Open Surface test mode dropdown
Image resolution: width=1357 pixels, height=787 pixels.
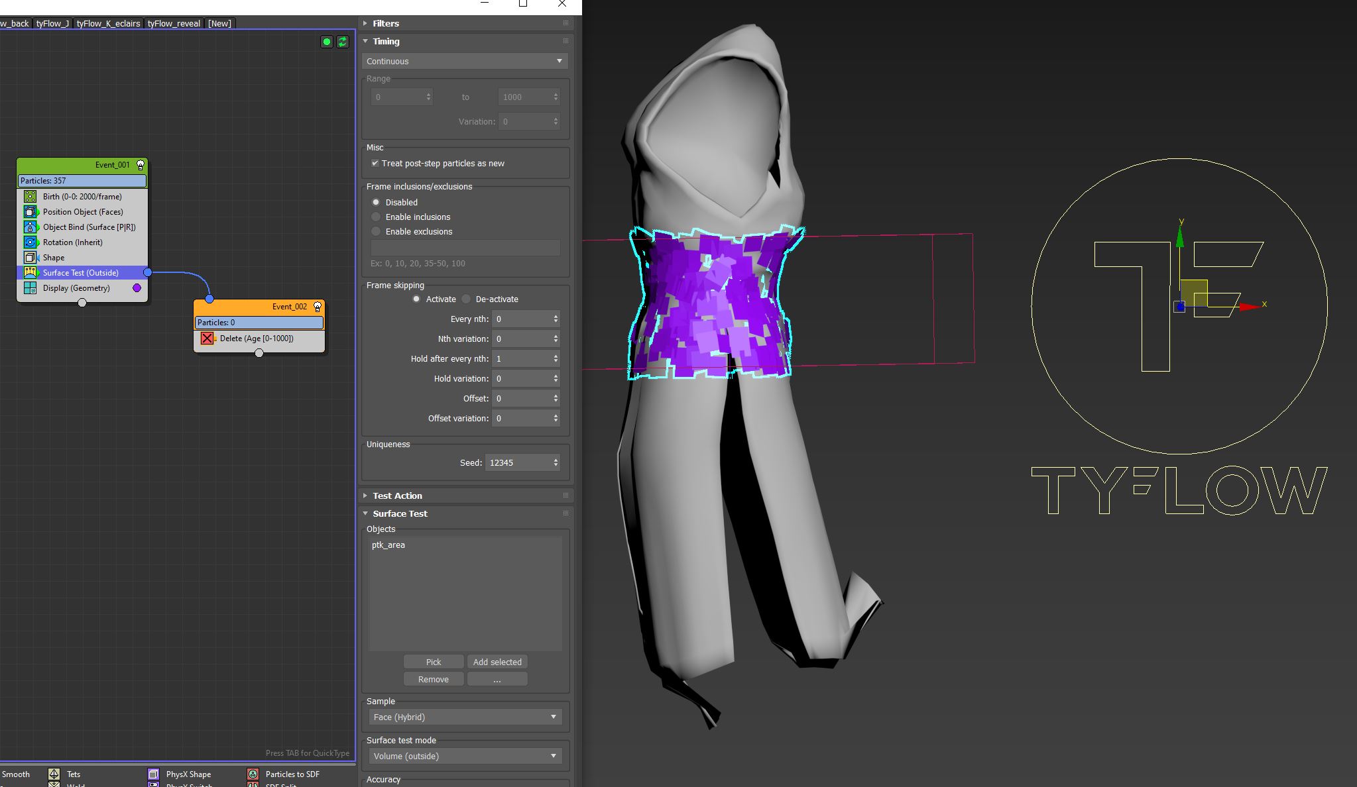pyautogui.click(x=465, y=756)
